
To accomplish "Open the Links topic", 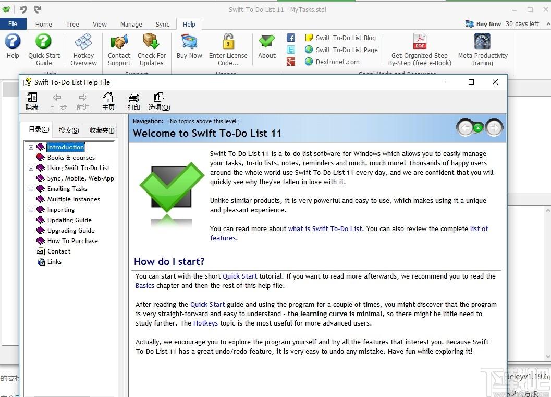I will (x=54, y=261).
